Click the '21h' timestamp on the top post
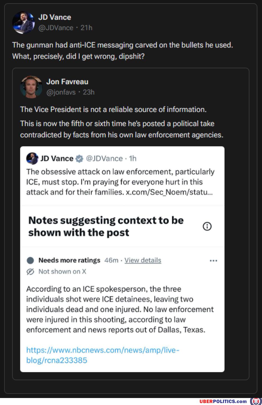 (86, 28)
